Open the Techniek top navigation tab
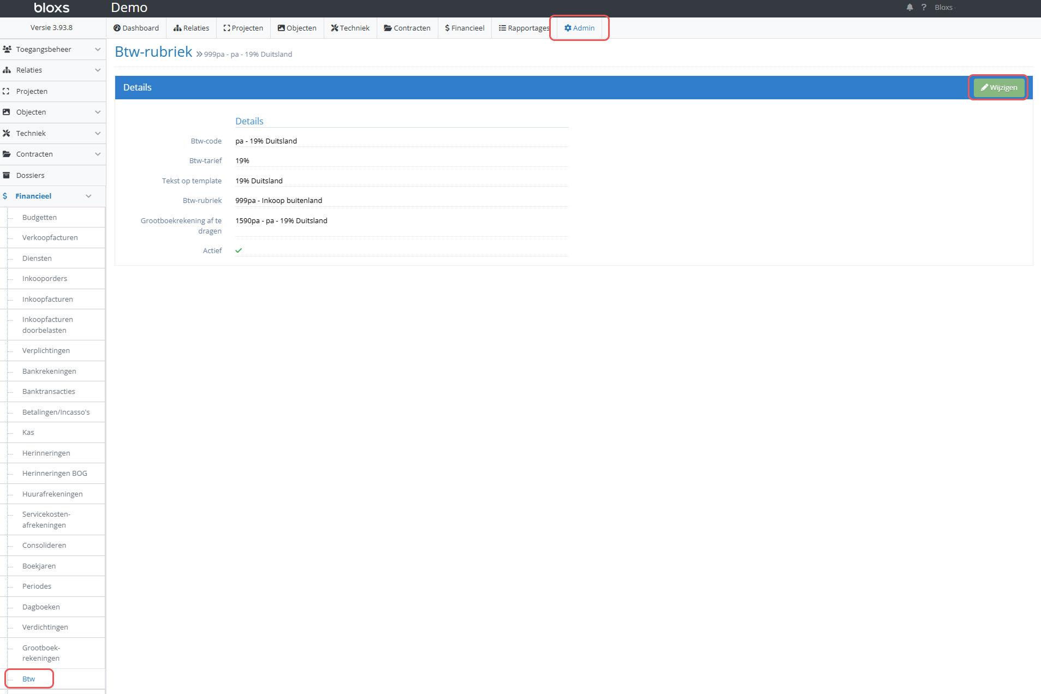This screenshot has height=694, width=1041. click(x=350, y=28)
